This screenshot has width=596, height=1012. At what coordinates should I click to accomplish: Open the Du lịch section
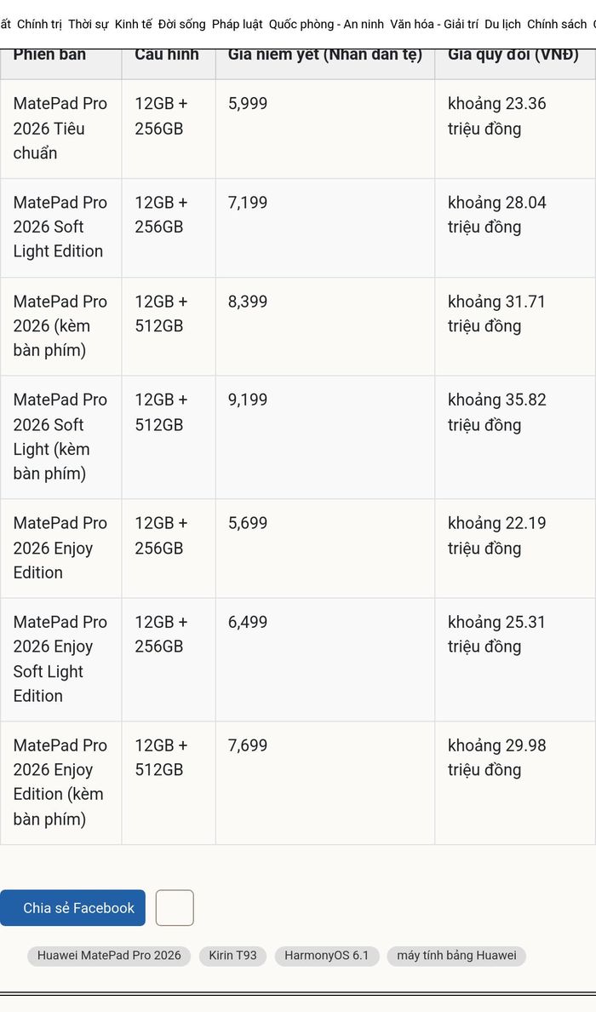point(502,25)
